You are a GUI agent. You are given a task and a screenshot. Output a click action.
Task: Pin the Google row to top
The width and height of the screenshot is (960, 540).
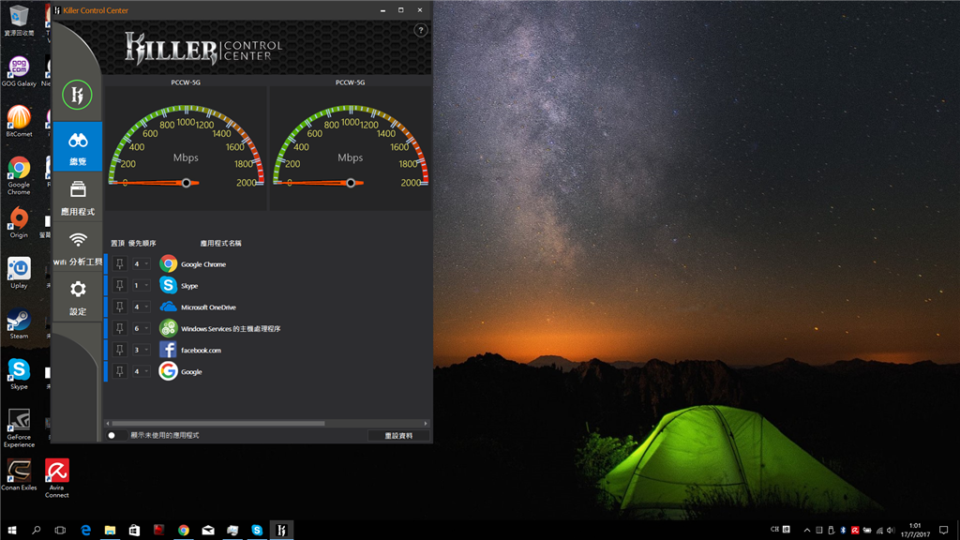tap(120, 371)
